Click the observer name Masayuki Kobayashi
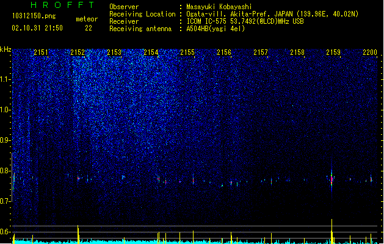 click(219, 7)
